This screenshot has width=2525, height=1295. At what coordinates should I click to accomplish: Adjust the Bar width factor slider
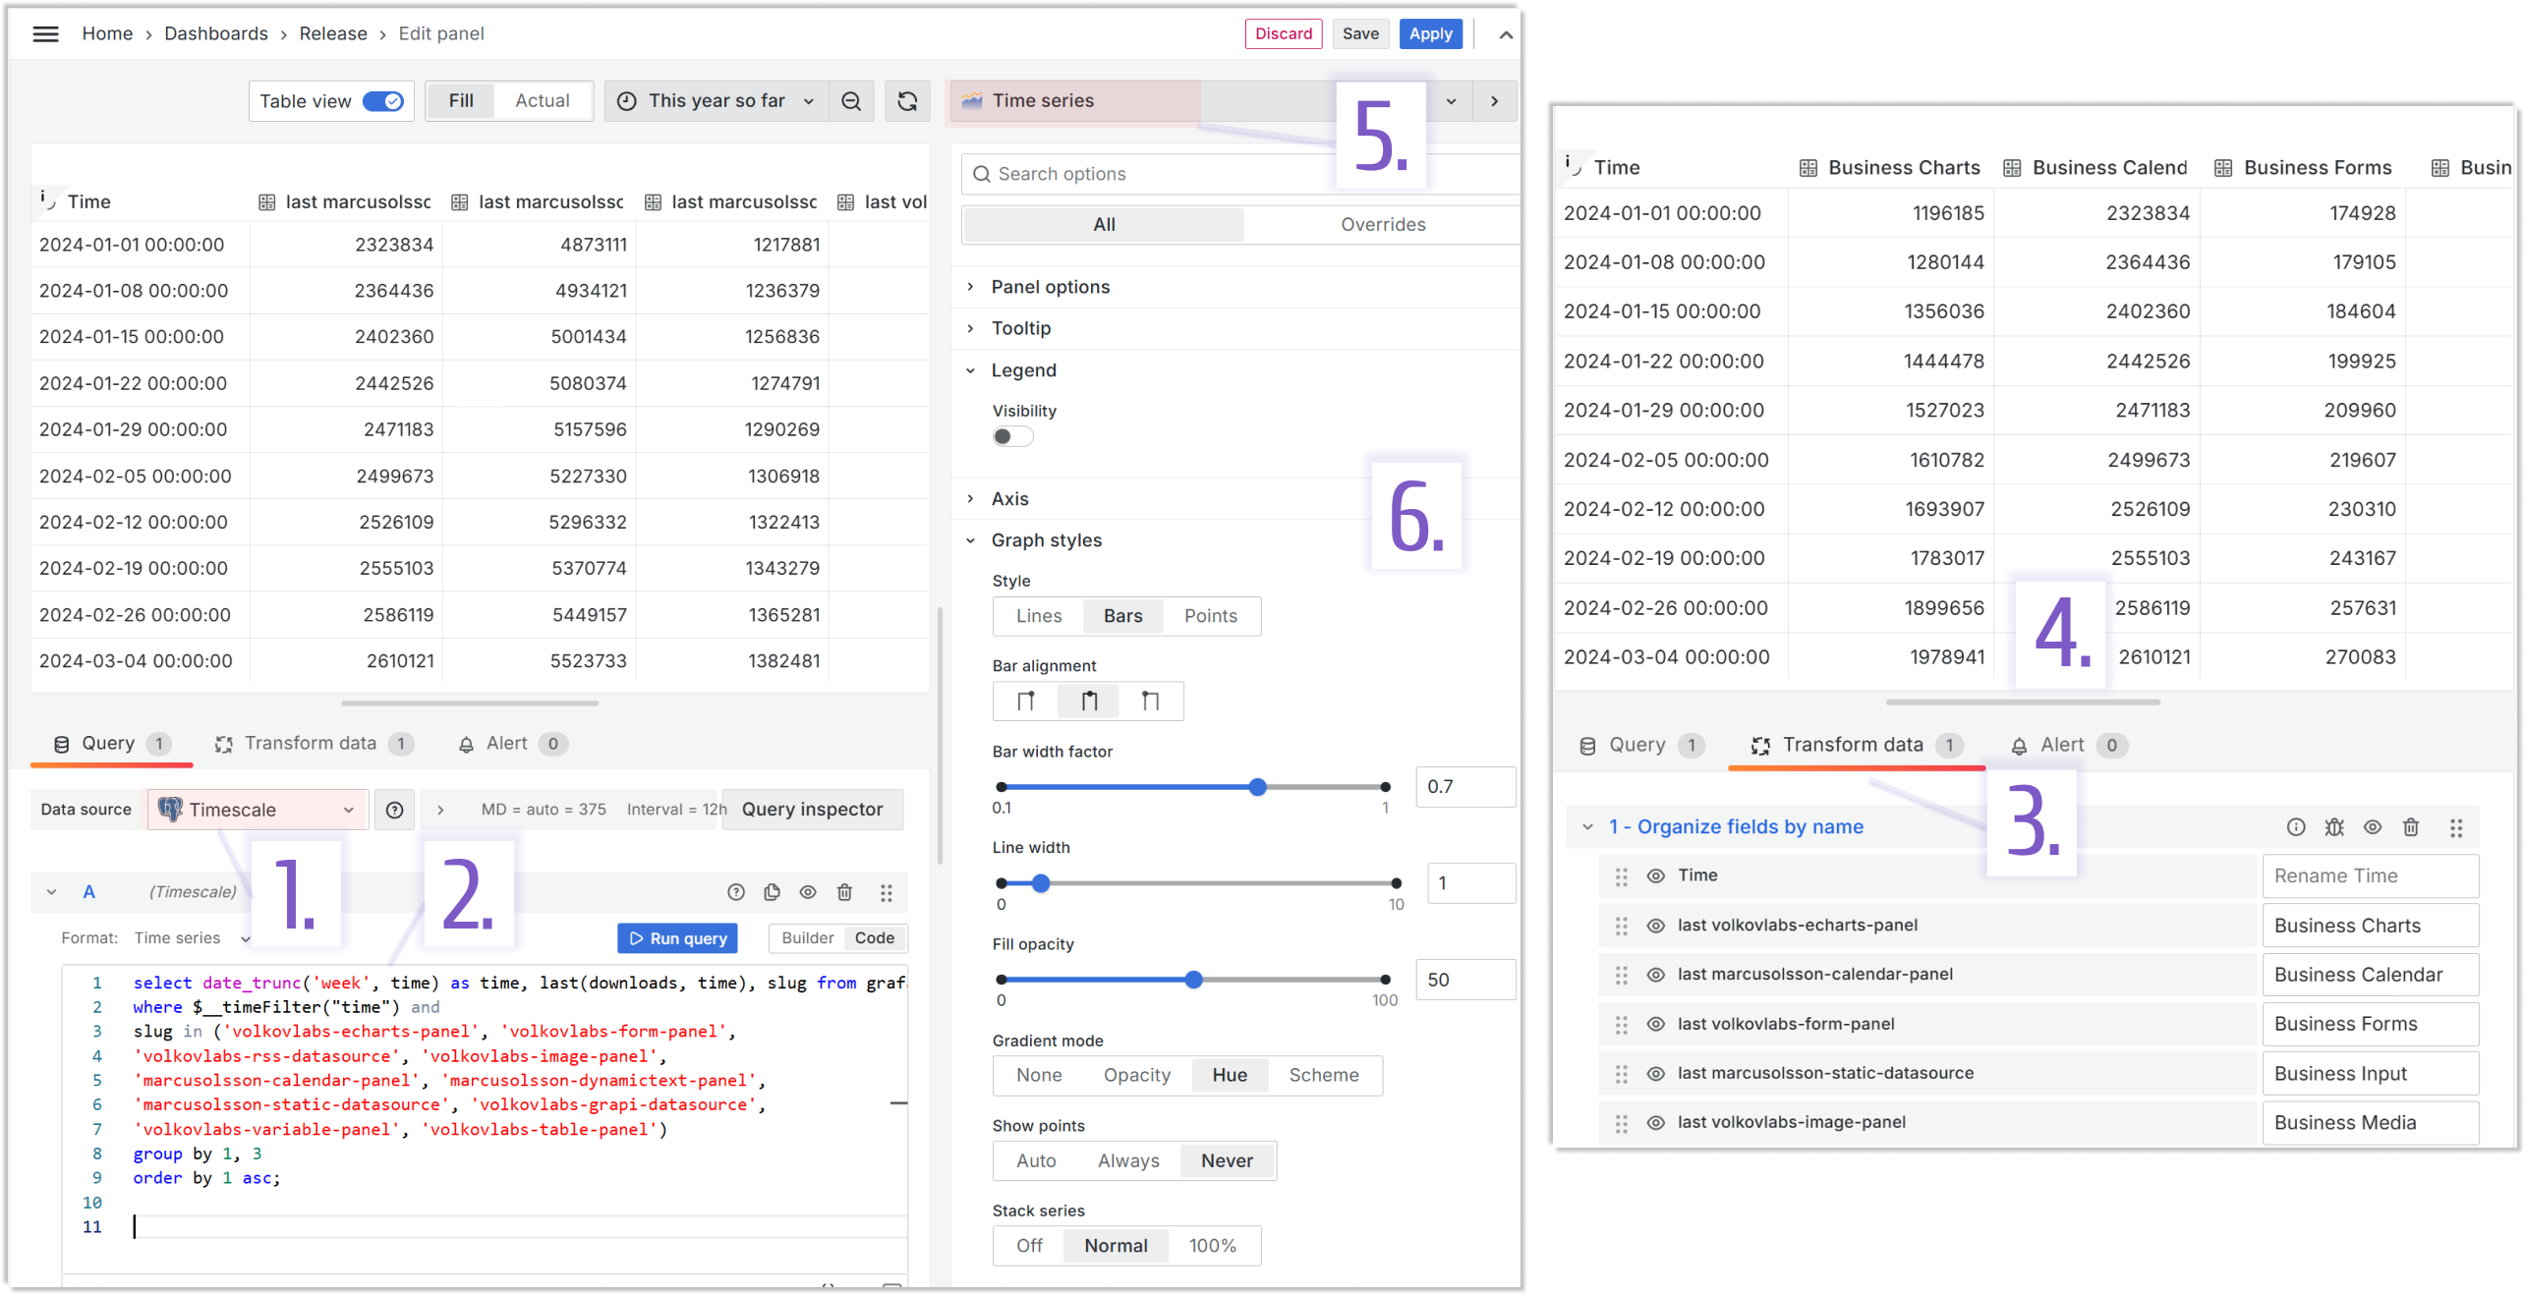[x=1257, y=788]
